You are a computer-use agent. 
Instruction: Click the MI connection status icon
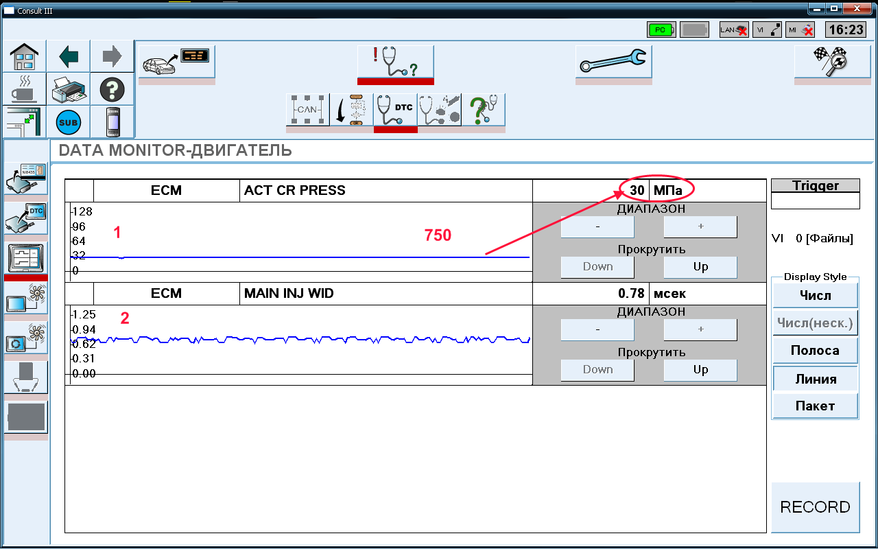click(800, 30)
